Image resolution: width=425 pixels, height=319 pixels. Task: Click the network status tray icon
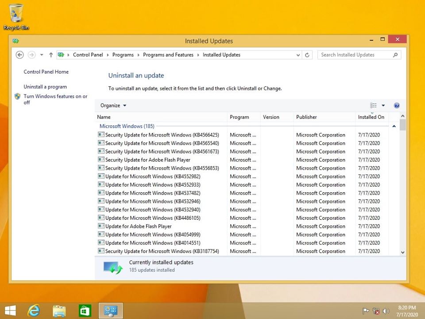pos(376,311)
